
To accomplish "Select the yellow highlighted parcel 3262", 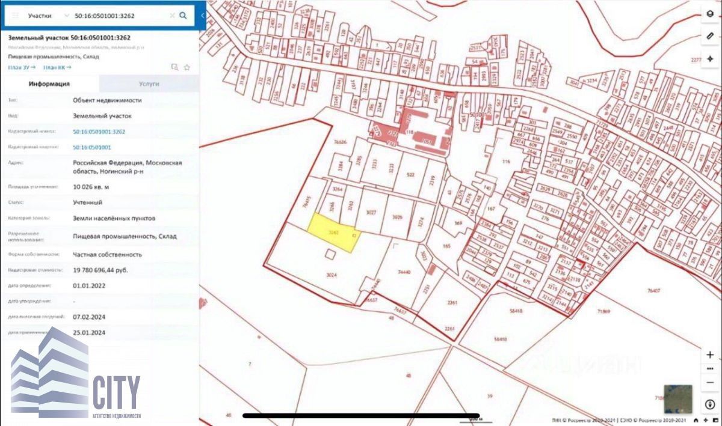I will [x=333, y=233].
